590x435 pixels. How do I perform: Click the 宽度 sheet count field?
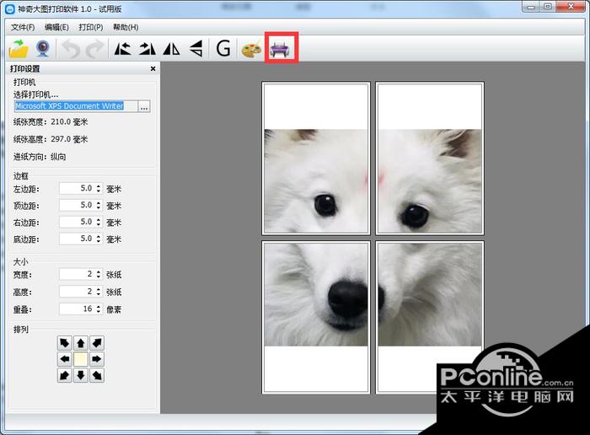coord(77,274)
